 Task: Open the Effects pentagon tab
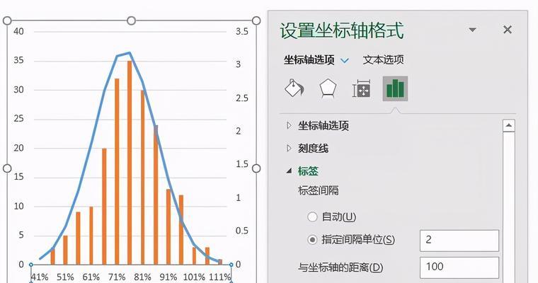tap(328, 88)
